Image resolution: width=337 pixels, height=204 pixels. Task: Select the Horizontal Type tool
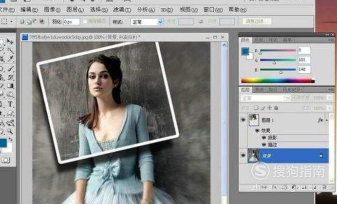[10, 104]
